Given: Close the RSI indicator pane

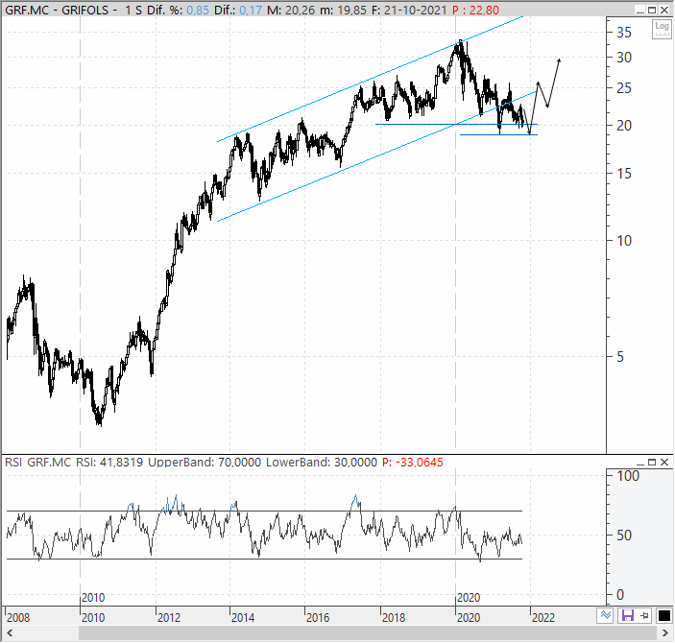Looking at the screenshot, I should [x=664, y=463].
